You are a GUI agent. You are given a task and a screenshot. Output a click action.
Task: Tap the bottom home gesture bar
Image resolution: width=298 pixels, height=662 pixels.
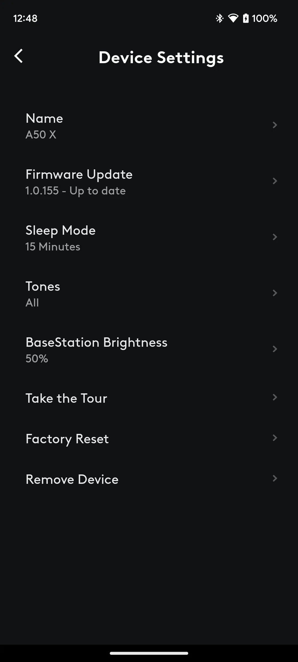click(149, 653)
